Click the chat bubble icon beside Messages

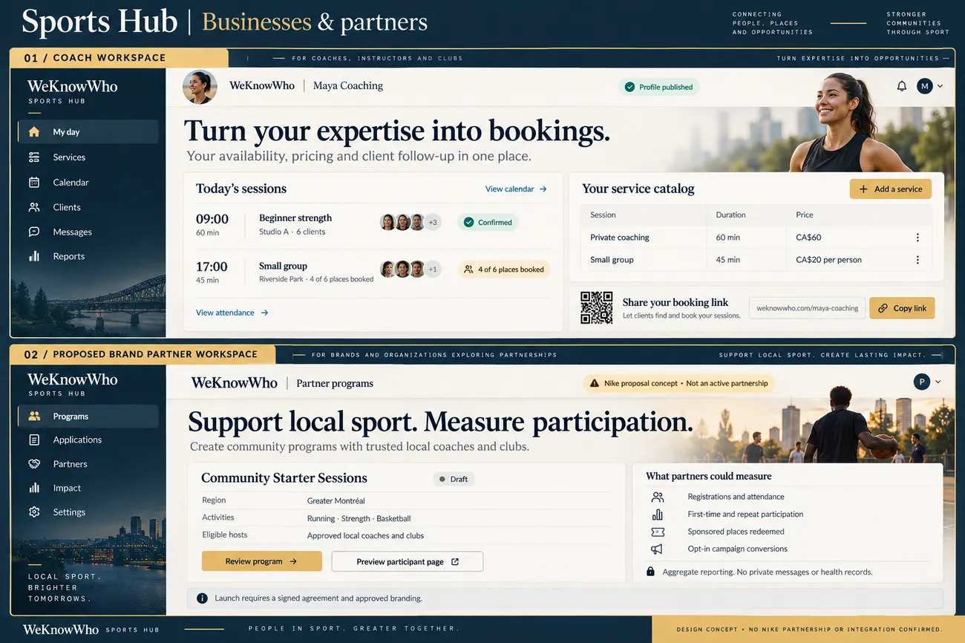click(34, 232)
